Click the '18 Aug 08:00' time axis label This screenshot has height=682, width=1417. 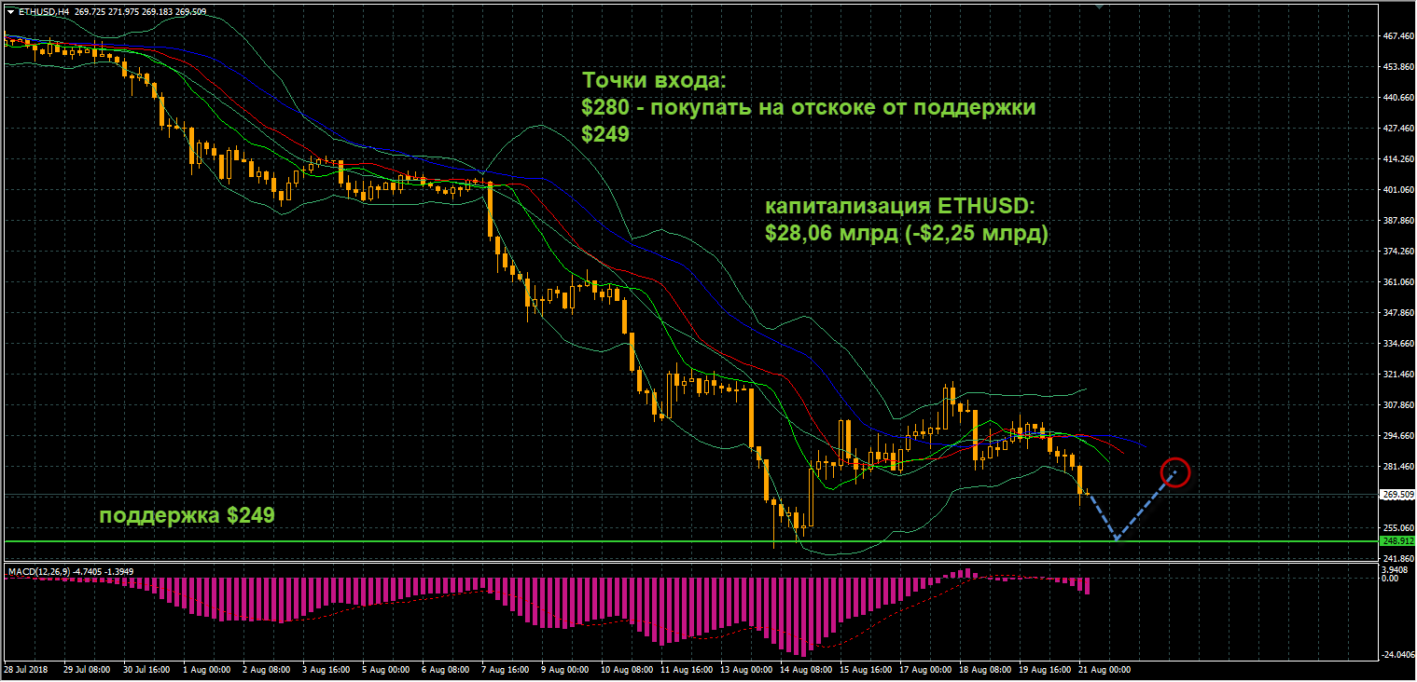coord(984,670)
